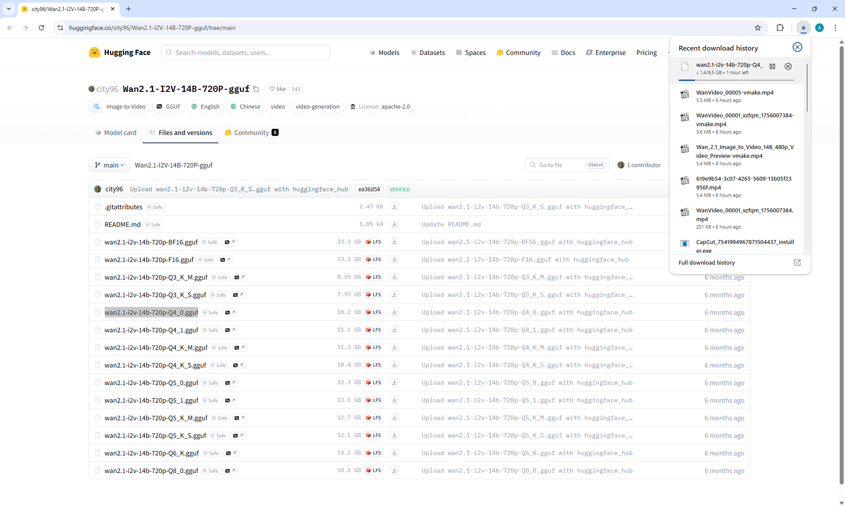Open the wan2.1-i2v-14b-720p-Q5_K_M.gguf file link
Viewport: 845px width, 506px height.
point(156,418)
